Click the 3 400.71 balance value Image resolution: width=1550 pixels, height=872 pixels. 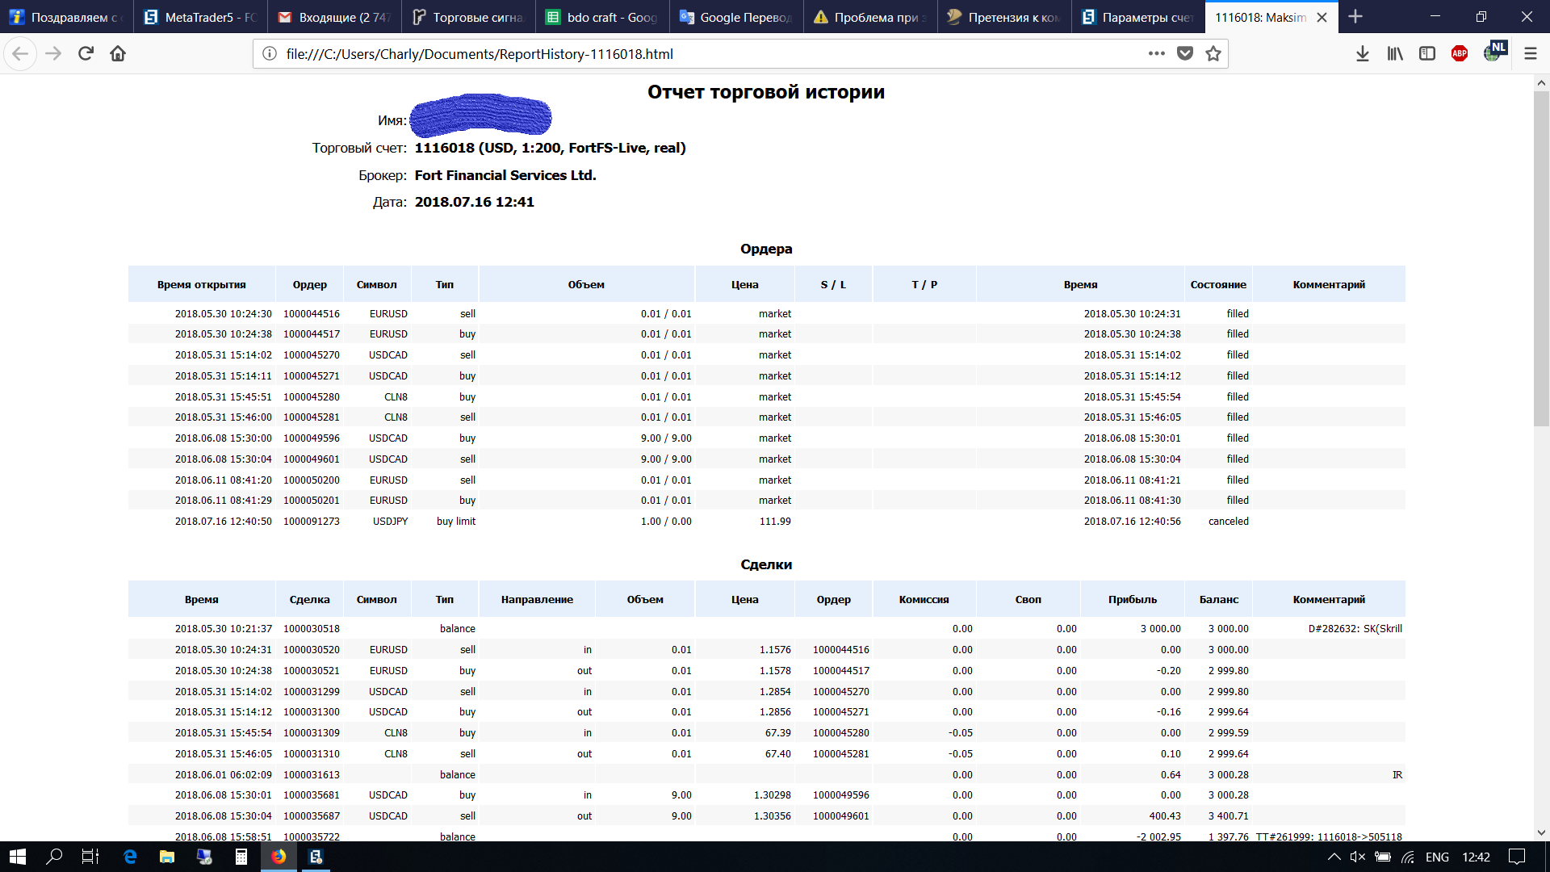(1229, 815)
